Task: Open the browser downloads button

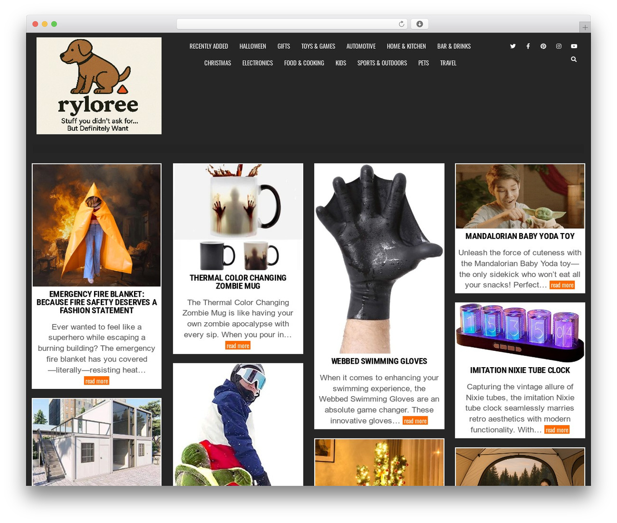Action: click(420, 24)
